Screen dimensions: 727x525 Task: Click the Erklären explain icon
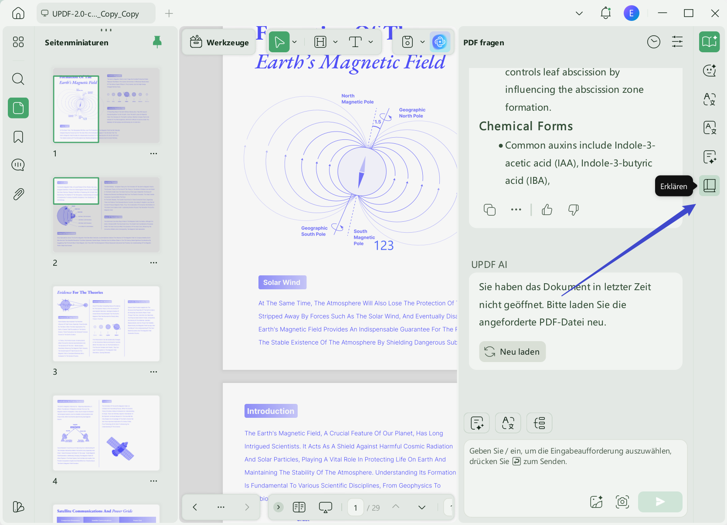click(x=709, y=186)
